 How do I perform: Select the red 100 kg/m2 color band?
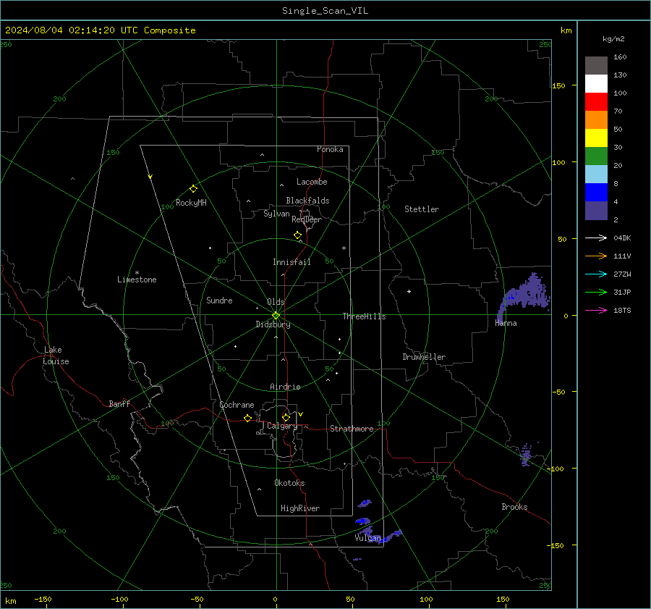tap(596, 102)
